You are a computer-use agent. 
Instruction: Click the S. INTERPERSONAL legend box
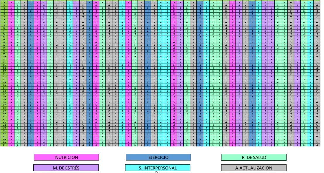[158, 168]
